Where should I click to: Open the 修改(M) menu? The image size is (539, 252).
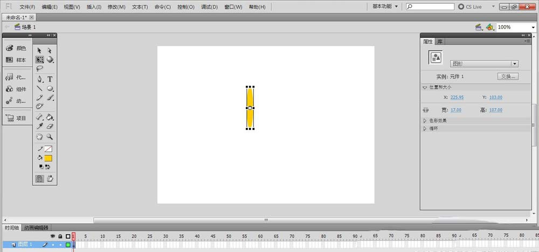pos(116,7)
